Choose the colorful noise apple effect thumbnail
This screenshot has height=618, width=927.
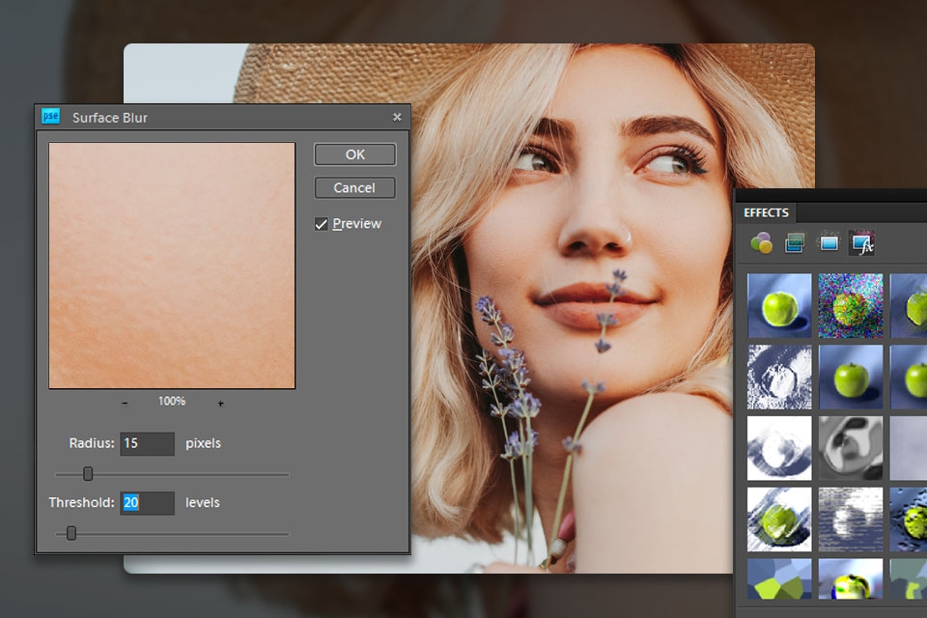[851, 305]
